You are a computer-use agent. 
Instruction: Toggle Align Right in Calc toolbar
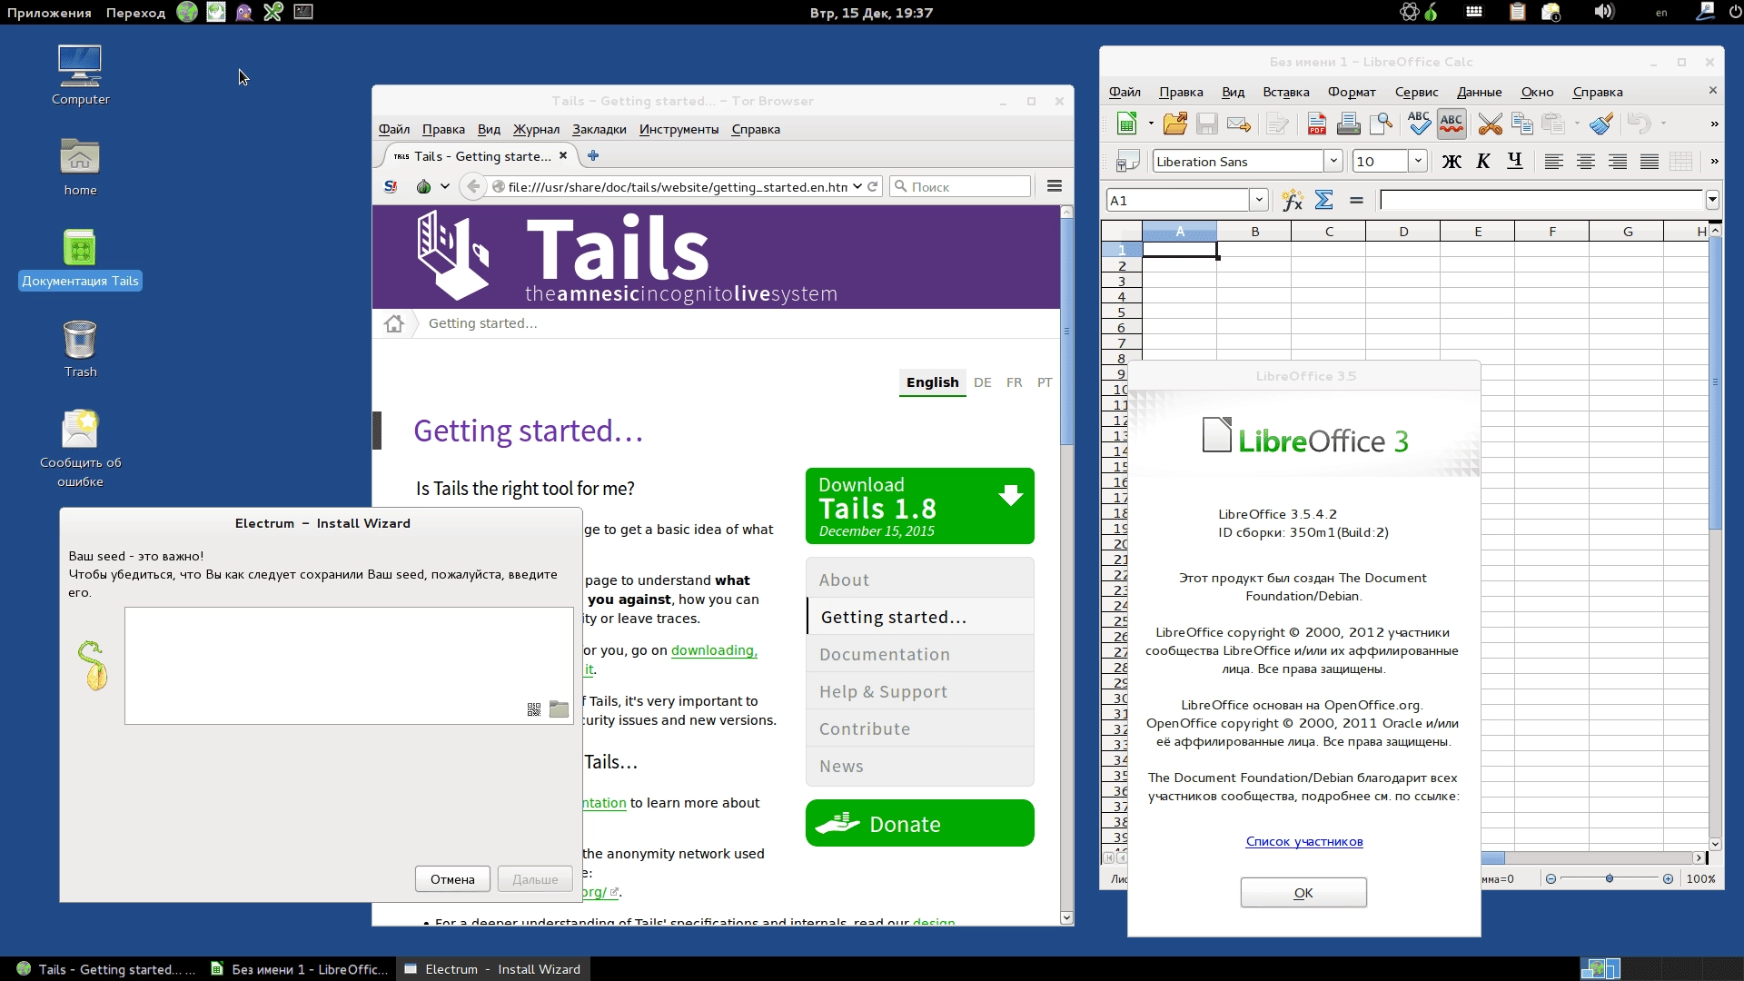pos(1618,162)
